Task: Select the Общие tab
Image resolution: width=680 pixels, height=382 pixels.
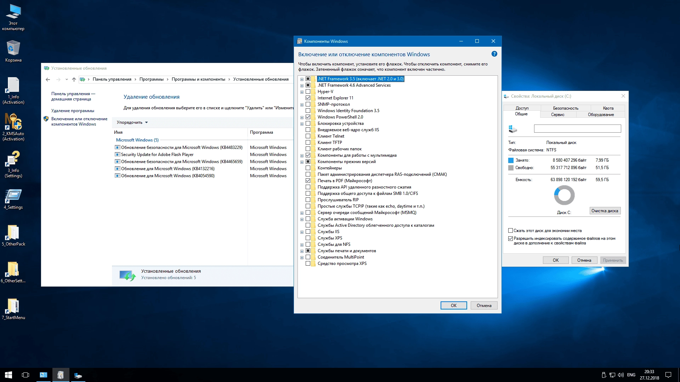Action: [x=521, y=114]
